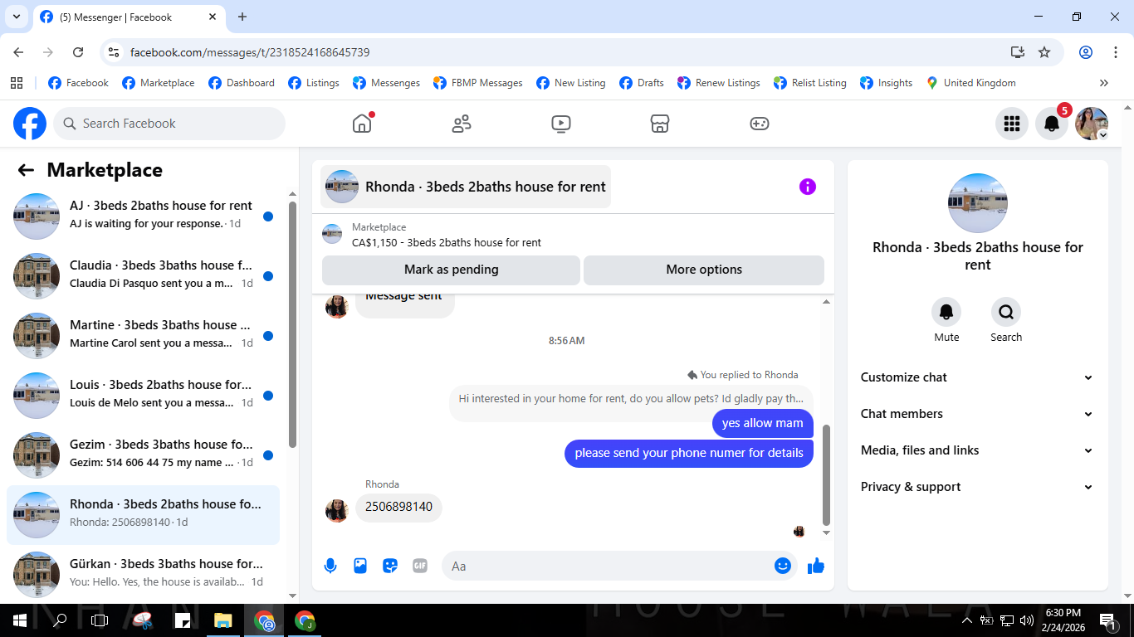Mute the conversation with bell icon
Viewport: 1134px width, 637px height.
tap(946, 312)
